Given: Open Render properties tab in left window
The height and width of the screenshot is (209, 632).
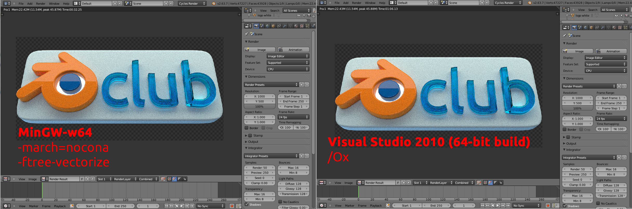Looking at the screenshot, I should point(256,26).
